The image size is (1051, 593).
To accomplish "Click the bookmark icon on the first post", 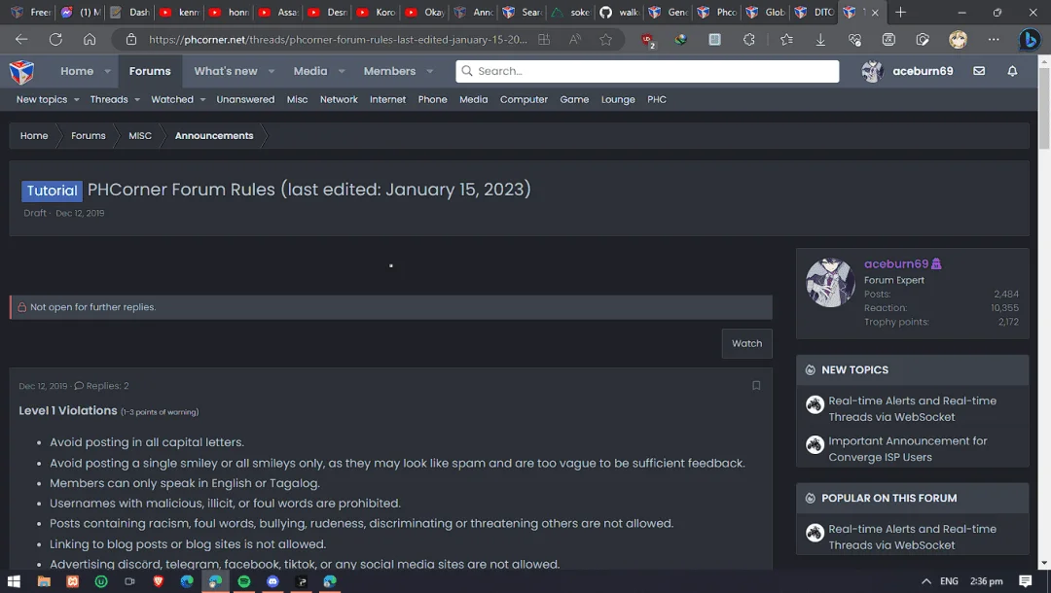I will click(756, 386).
